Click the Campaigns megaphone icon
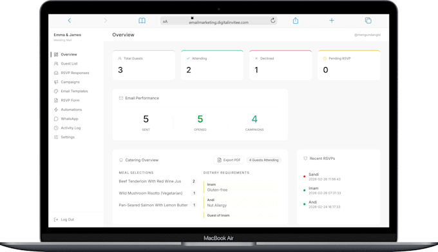This screenshot has width=438, height=252. pyautogui.click(x=56, y=82)
